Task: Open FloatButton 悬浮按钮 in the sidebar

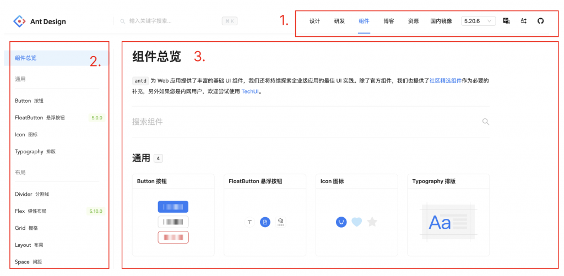Action: [40, 117]
